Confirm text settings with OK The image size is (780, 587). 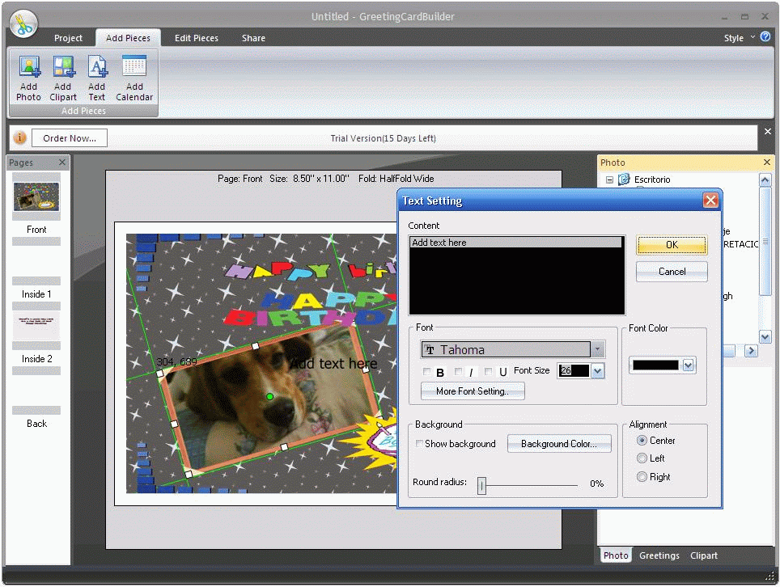pyautogui.click(x=671, y=244)
